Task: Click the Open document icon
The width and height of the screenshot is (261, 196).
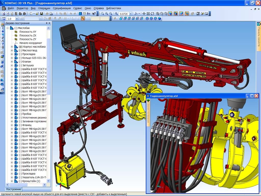Action: point(37,13)
